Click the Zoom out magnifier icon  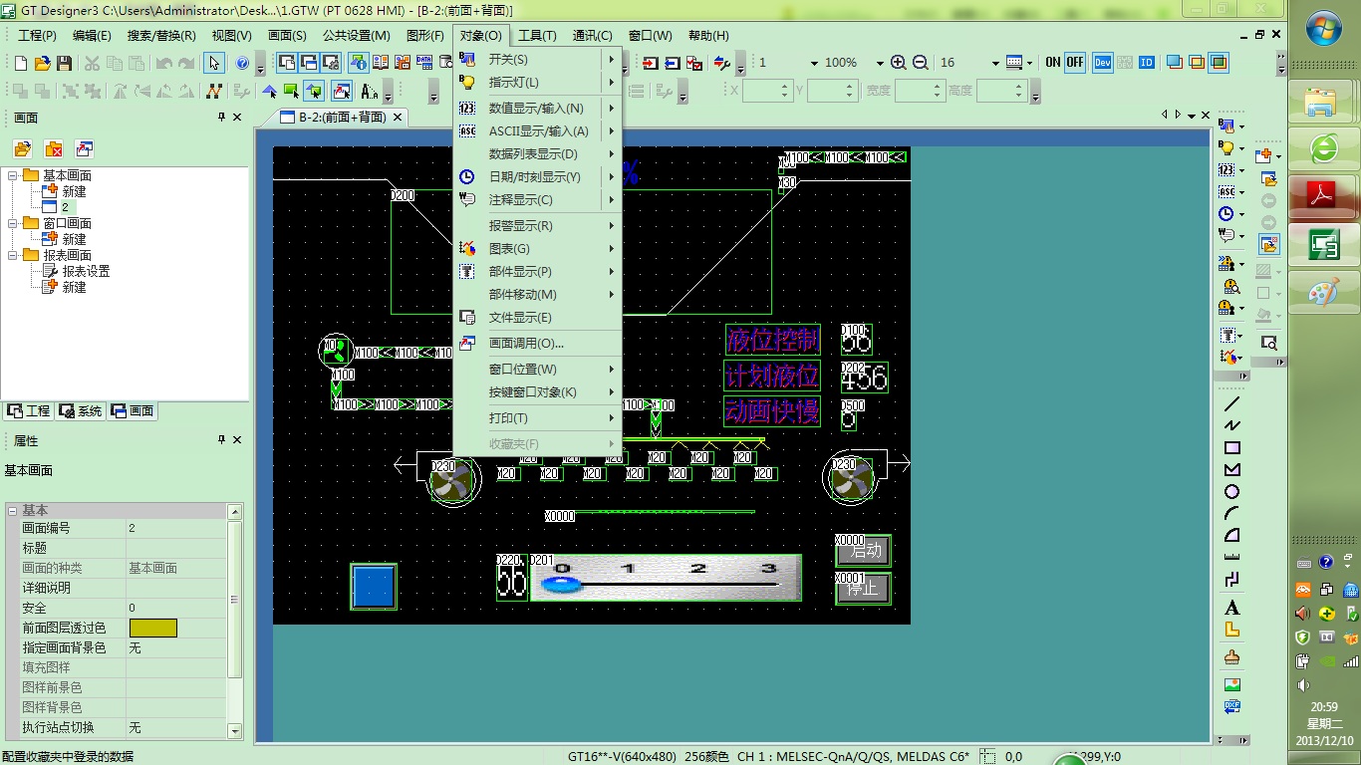(x=920, y=63)
